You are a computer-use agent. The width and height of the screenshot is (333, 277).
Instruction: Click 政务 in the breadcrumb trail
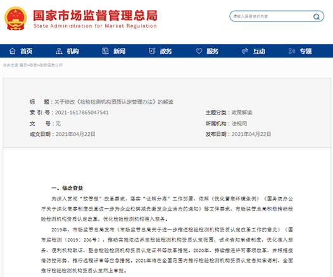coord(33,65)
